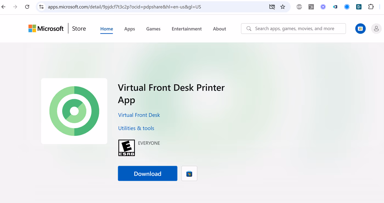Viewport: 384px width, 203px height.
Task: Go back with the browser back arrow
Action: pyautogui.click(x=4, y=7)
